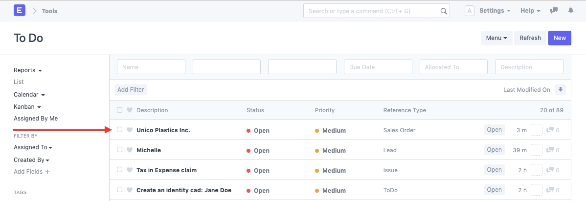Click the New button

[560, 38]
